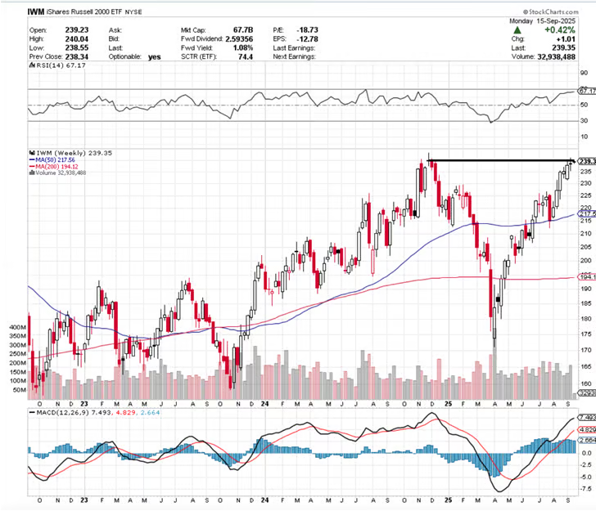
Task: Click the 'MA(50) 217.56' legend text
Action: (55, 159)
